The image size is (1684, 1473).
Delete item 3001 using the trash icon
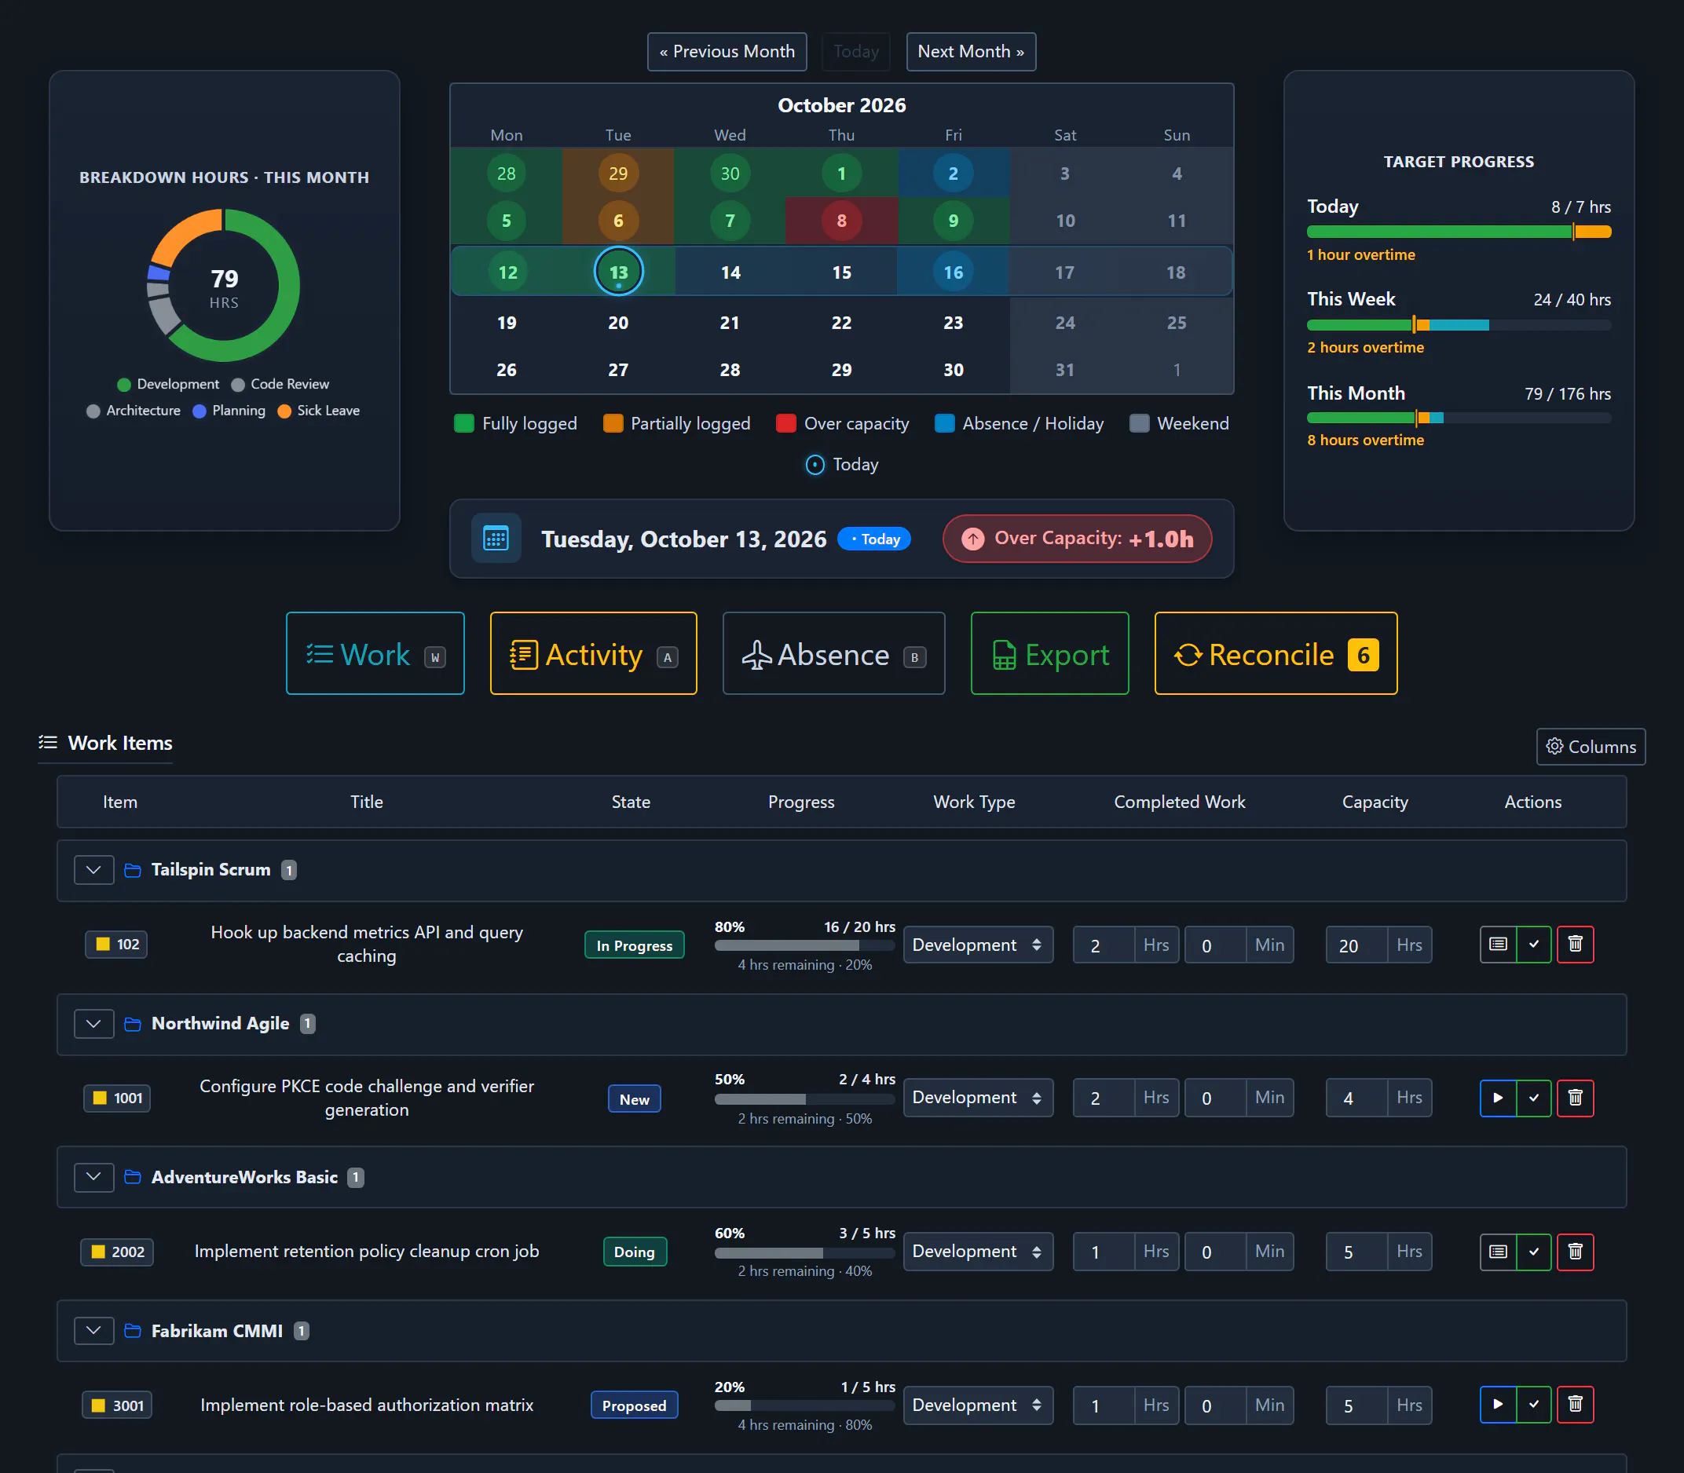tap(1576, 1405)
